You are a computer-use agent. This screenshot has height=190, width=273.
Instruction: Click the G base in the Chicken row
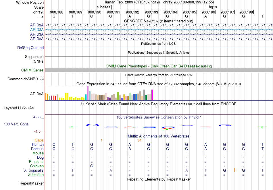pyautogui.click(x=92, y=166)
